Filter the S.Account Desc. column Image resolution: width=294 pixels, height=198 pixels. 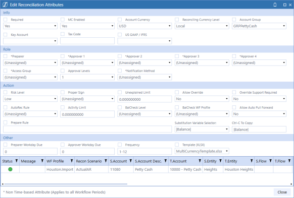[166, 161]
